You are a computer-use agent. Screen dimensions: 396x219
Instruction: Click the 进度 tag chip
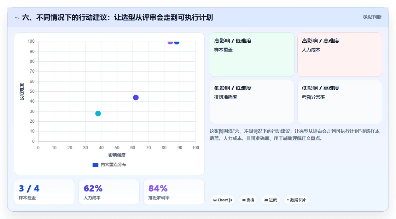pos(270,200)
